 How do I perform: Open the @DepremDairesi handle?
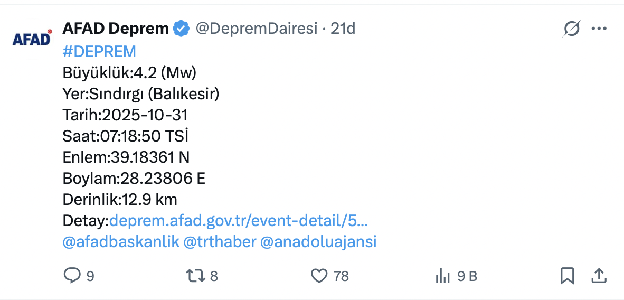pos(257,29)
